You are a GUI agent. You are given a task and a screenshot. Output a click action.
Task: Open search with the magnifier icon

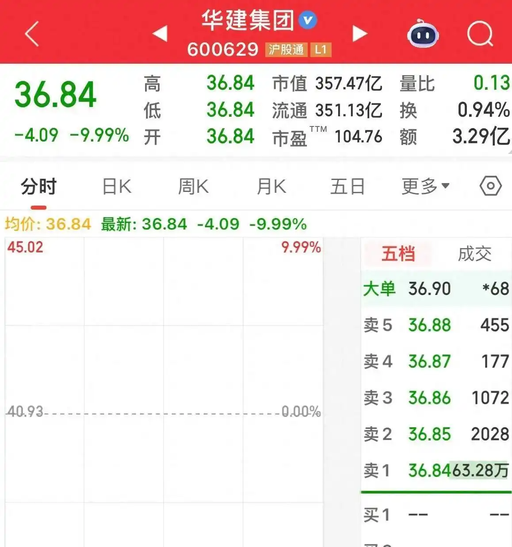click(x=480, y=34)
